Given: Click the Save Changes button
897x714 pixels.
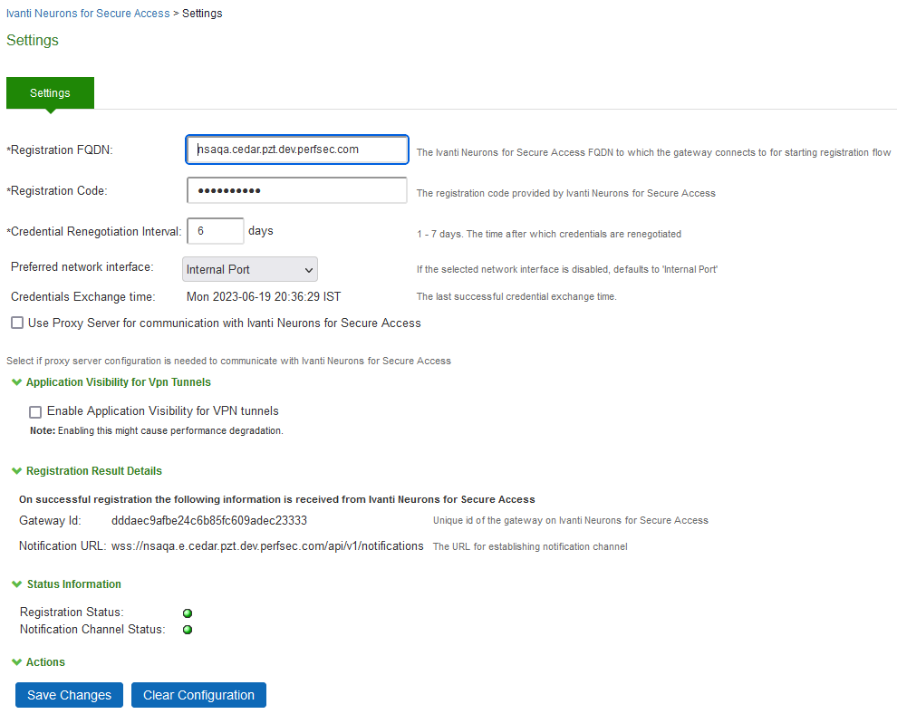Looking at the screenshot, I should pos(69,695).
